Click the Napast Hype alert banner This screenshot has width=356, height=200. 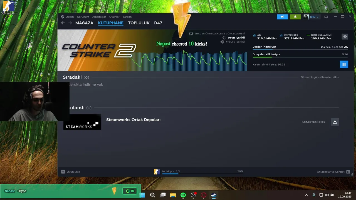[70, 191]
